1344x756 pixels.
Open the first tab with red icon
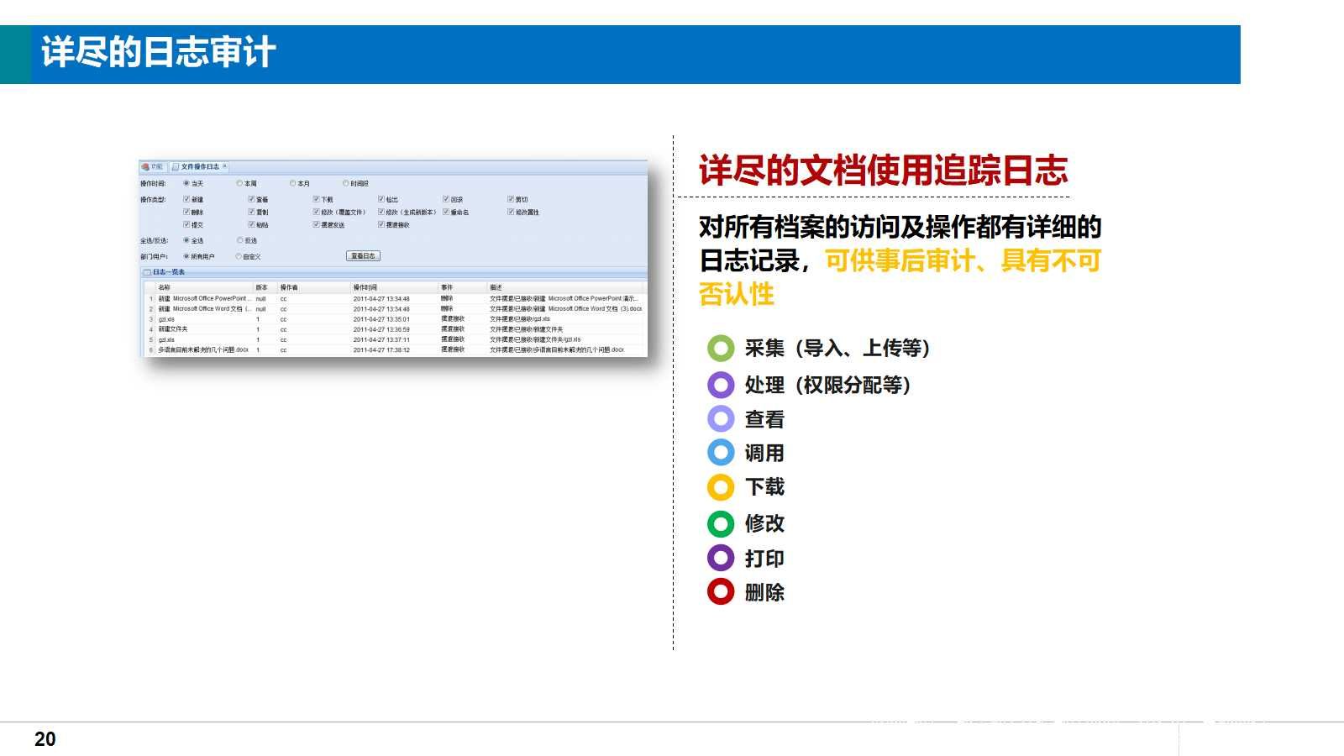coord(153,166)
